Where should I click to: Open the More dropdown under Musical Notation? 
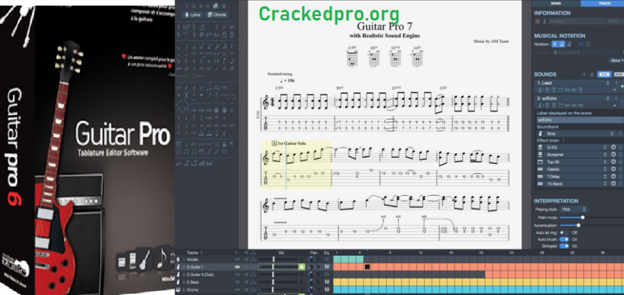point(617,60)
